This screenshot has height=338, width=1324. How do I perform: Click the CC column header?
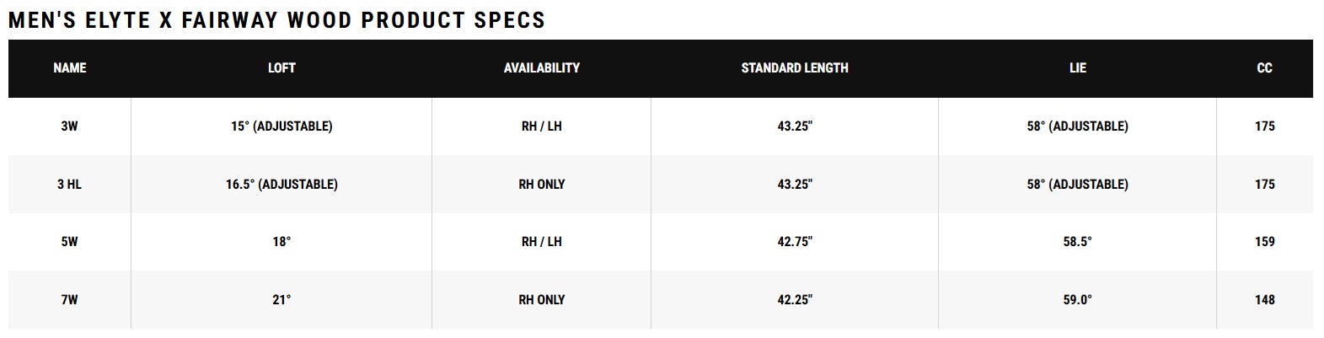[1264, 68]
